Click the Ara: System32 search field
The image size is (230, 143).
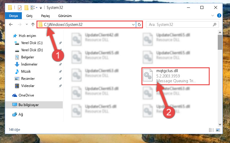(180, 24)
